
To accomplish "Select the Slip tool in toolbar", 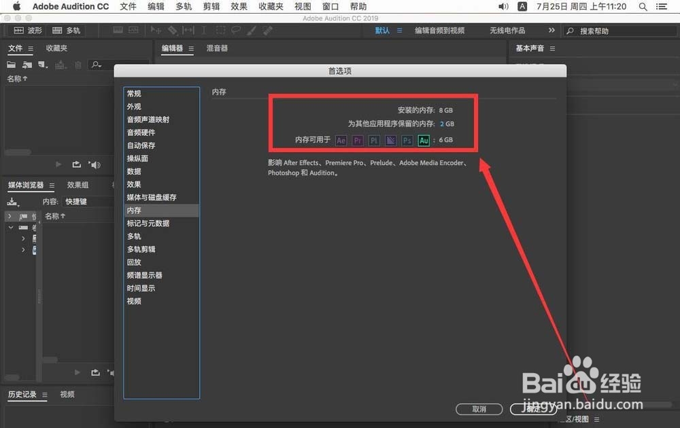I will coord(188,30).
